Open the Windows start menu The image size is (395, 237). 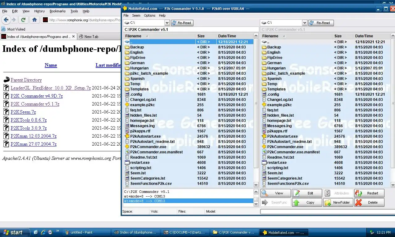pyautogui.click(x=15, y=232)
